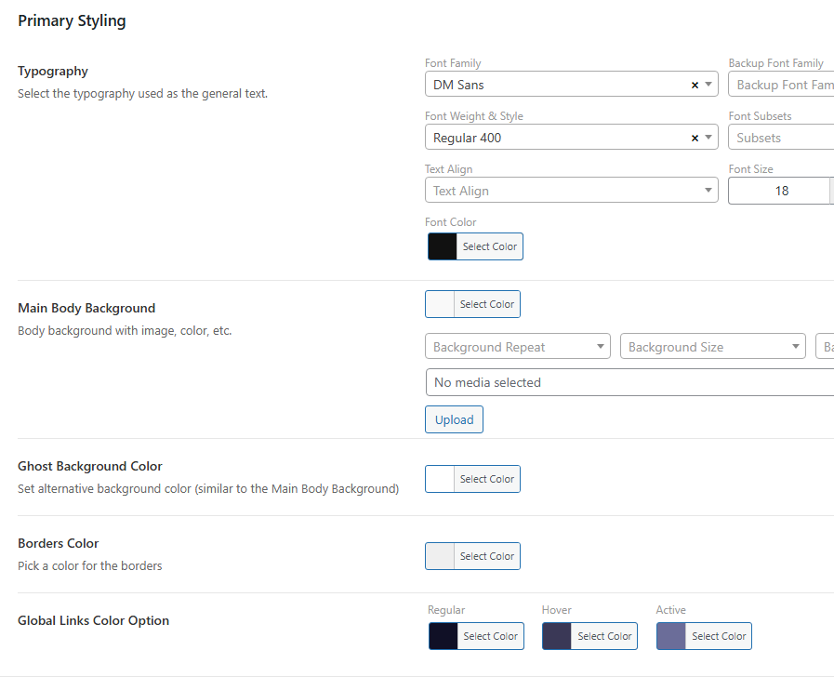Clear the DM Sans font family selection
The height and width of the screenshot is (677, 834).
point(695,85)
